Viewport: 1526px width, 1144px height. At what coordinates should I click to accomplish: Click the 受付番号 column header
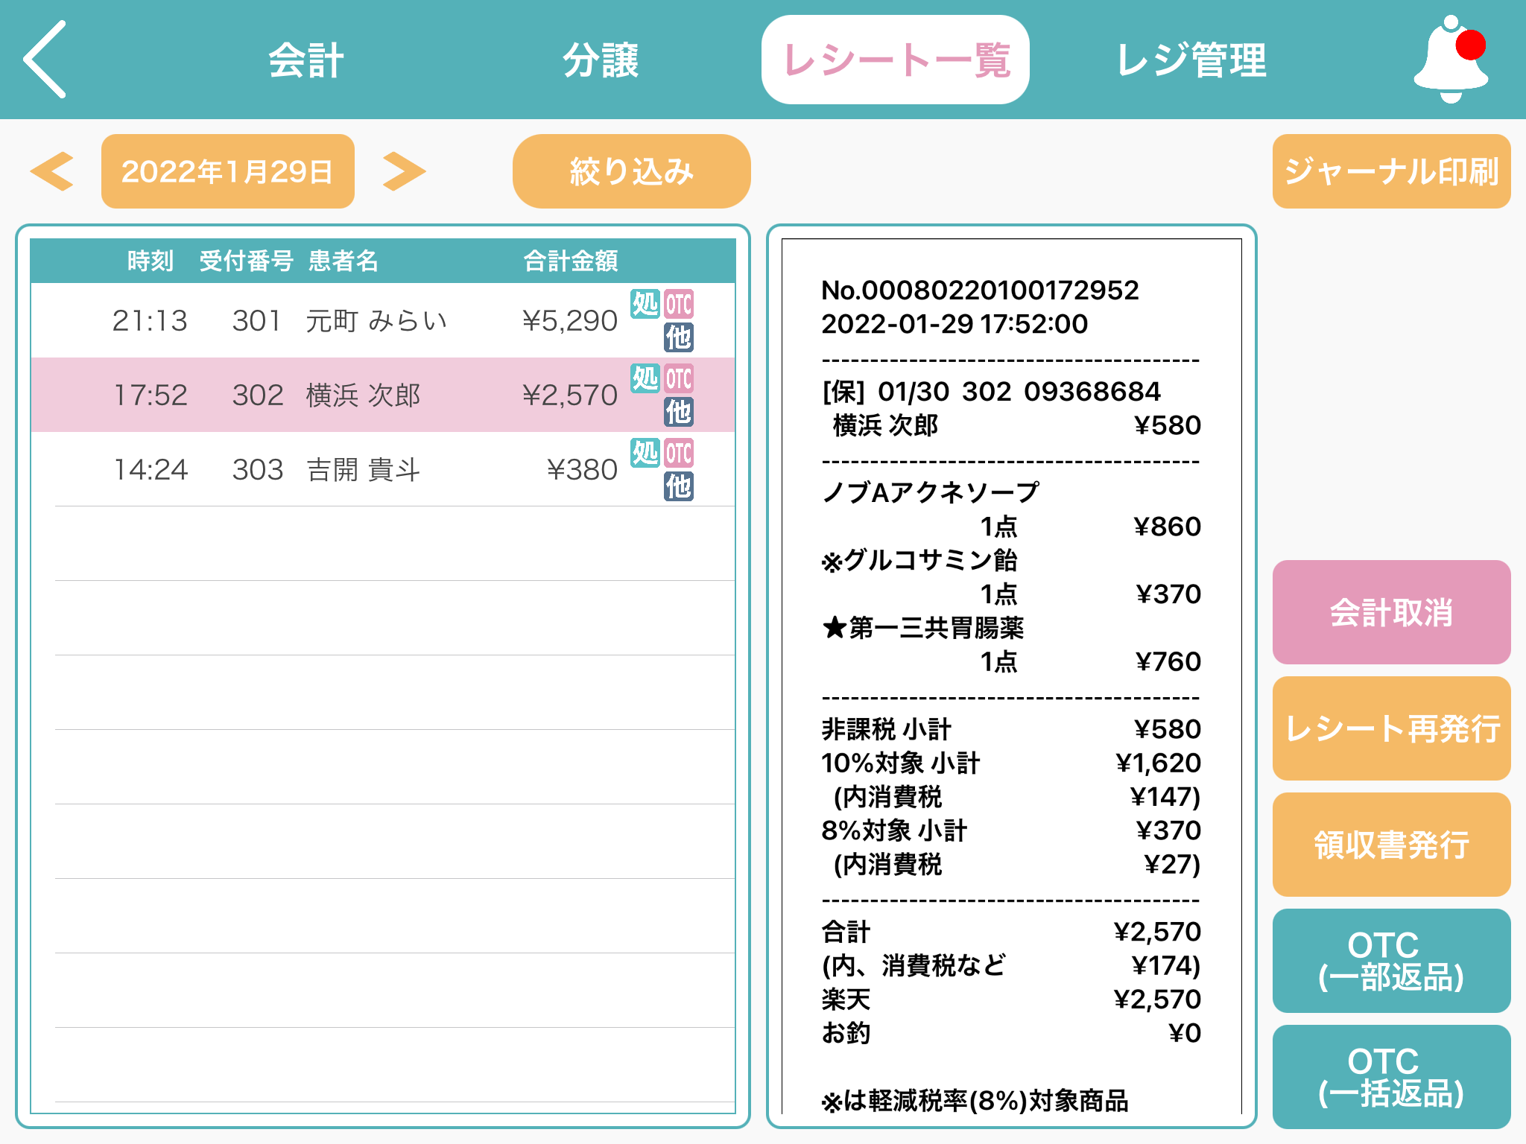(x=246, y=261)
